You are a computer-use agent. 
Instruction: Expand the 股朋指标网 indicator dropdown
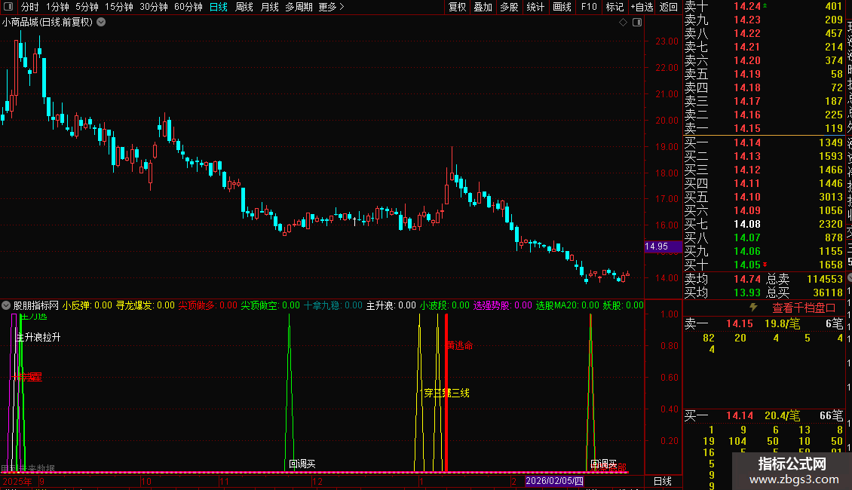click(x=6, y=305)
